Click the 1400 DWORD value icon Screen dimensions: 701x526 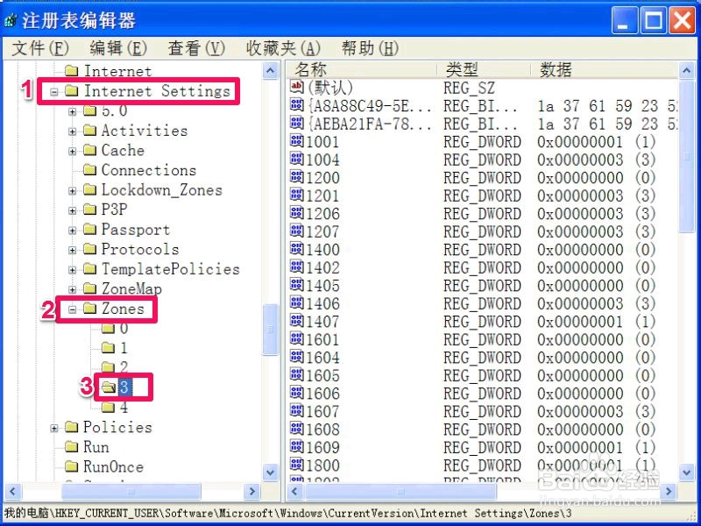[x=297, y=249]
